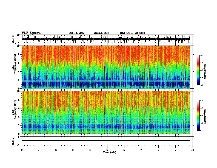Click the "-7" bottom value on ch.2 colorbar
217x168 pixels.
tap(202, 130)
